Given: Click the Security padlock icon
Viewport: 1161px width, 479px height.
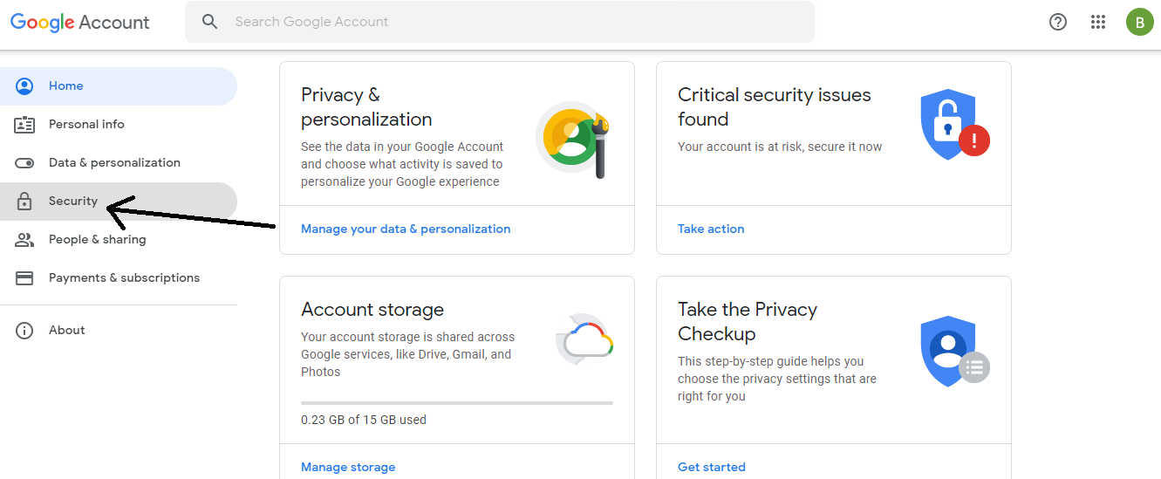Looking at the screenshot, I should (24, 201).
